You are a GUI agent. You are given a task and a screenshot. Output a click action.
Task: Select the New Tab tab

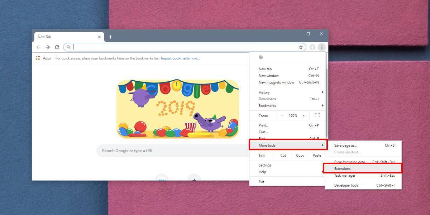(69, 37)
